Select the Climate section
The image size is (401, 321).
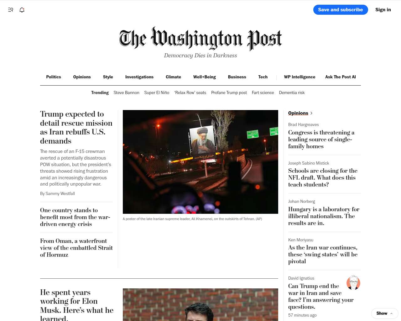(x=173, y=77)
